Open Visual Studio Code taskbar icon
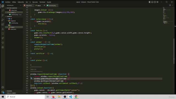 [x=70, y=97]
